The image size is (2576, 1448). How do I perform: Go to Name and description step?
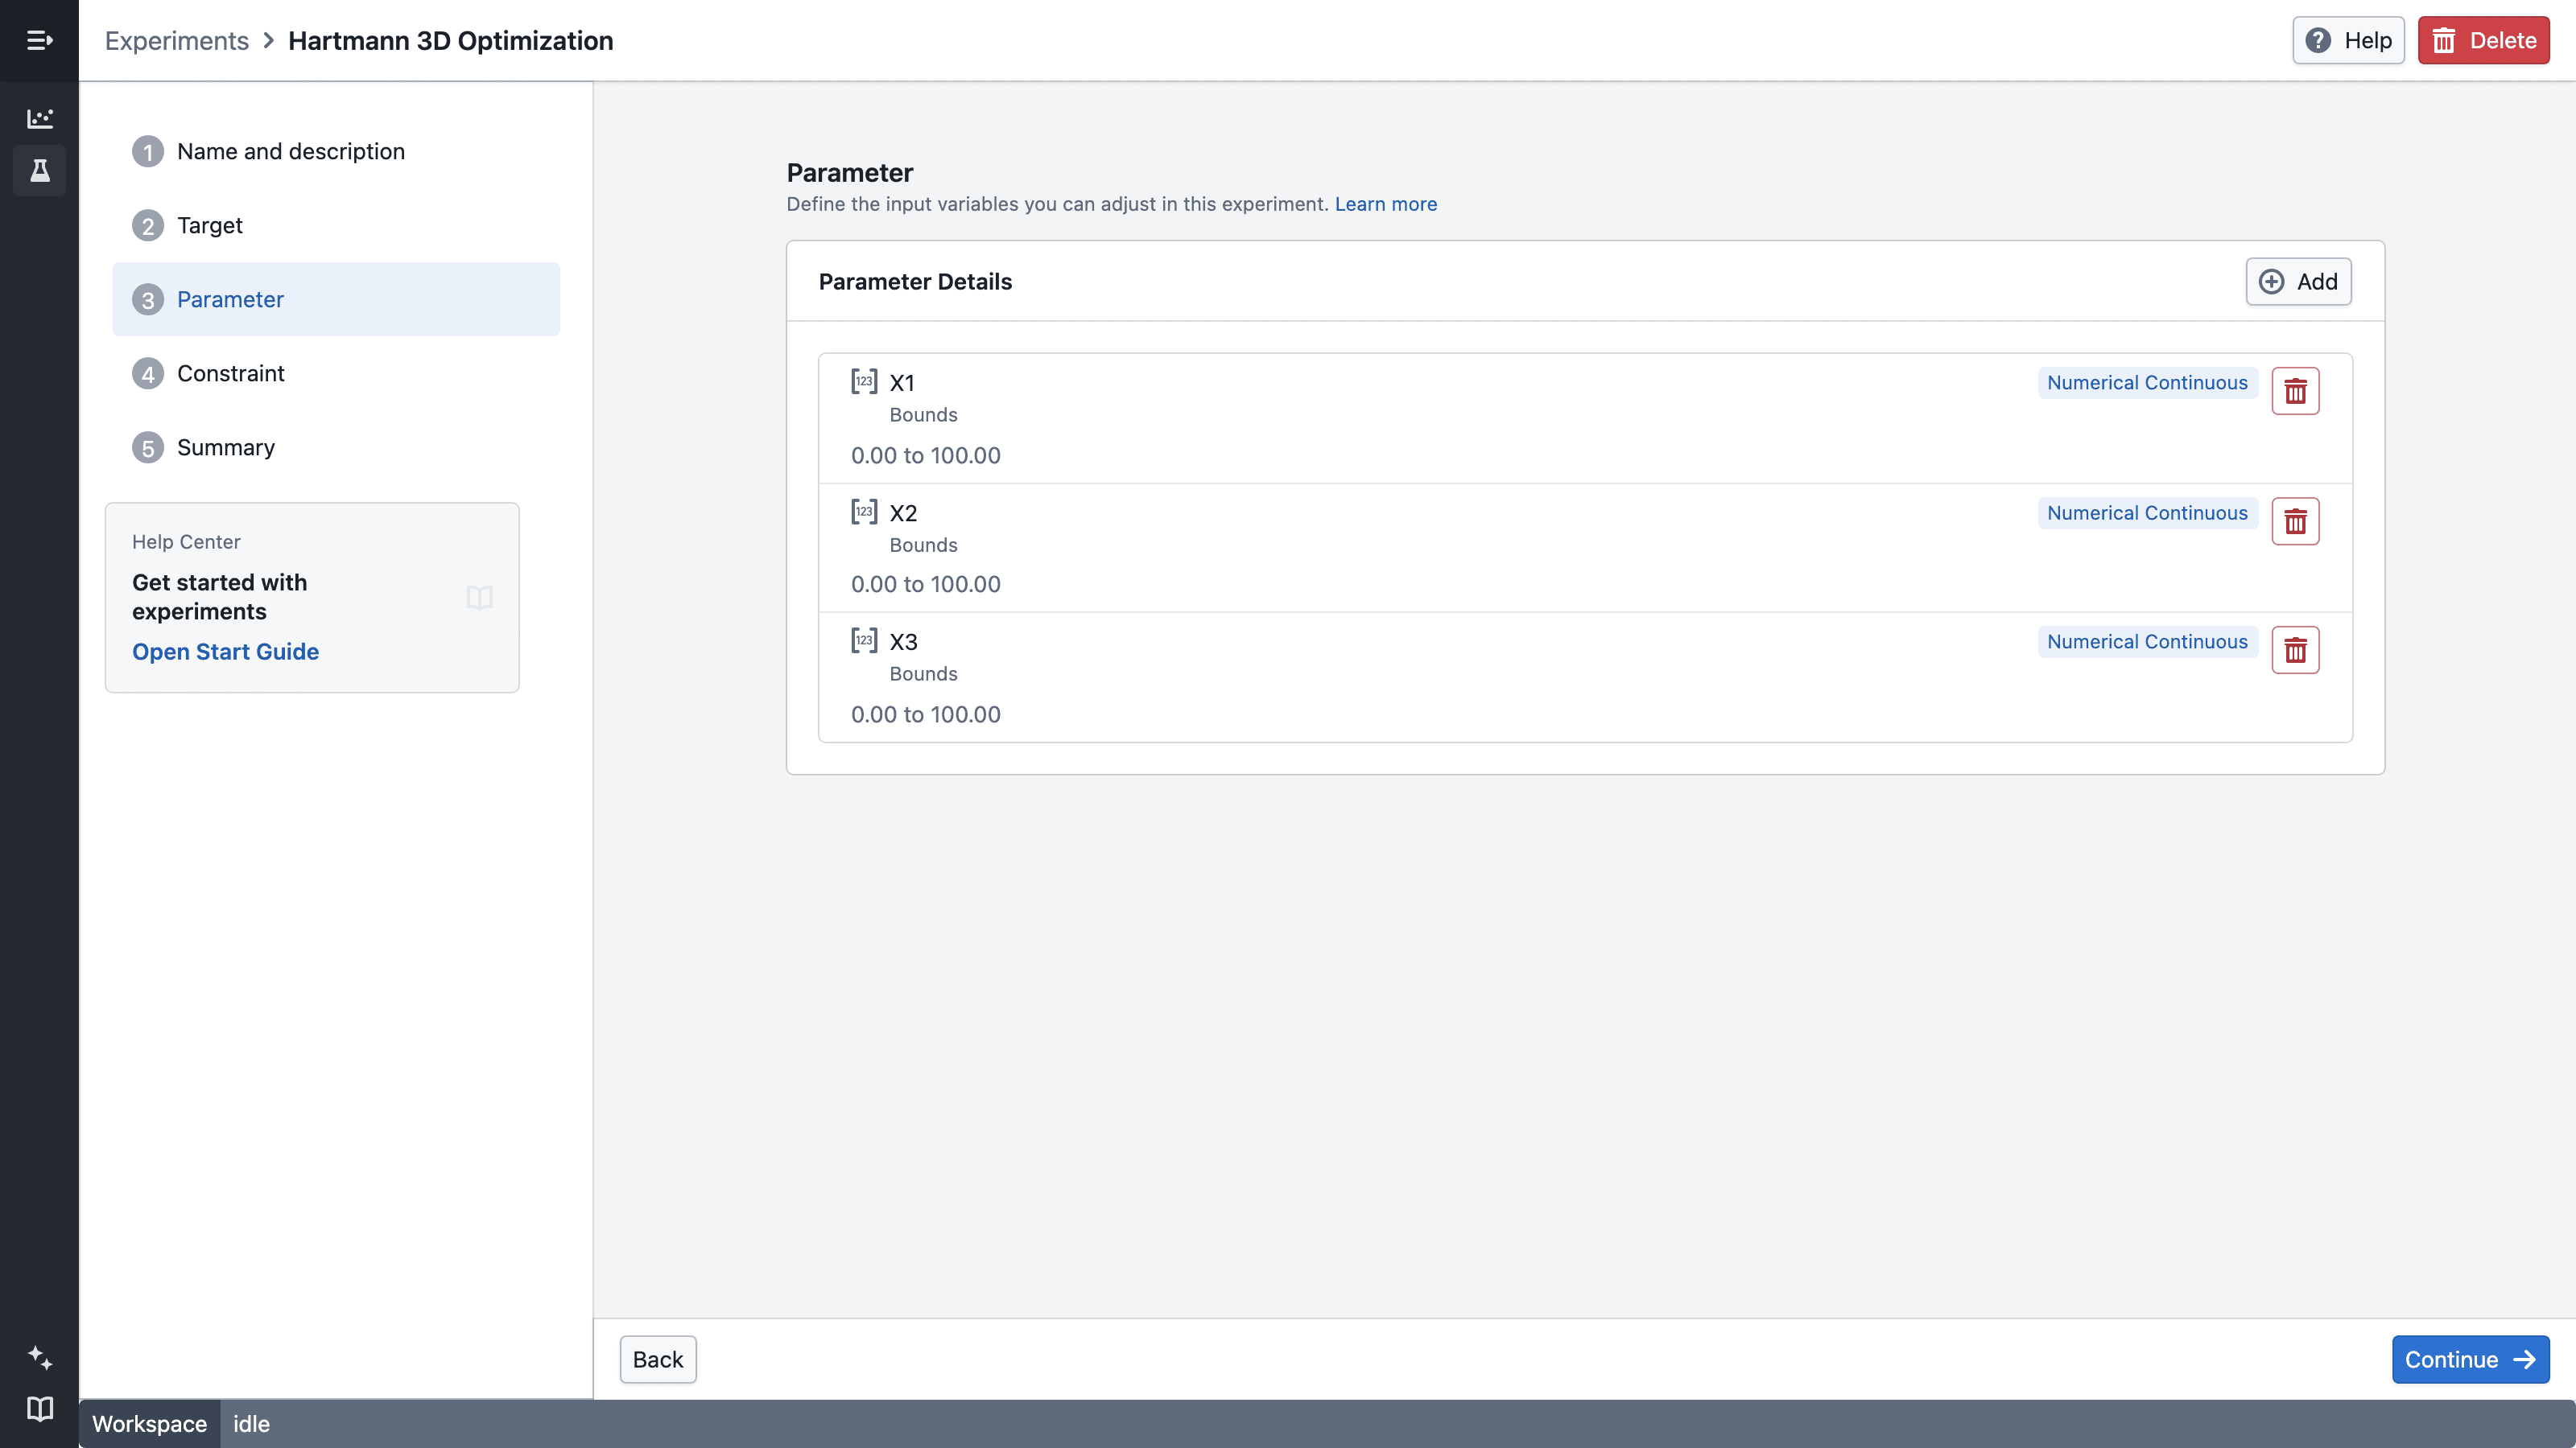[x=336, y=152]
